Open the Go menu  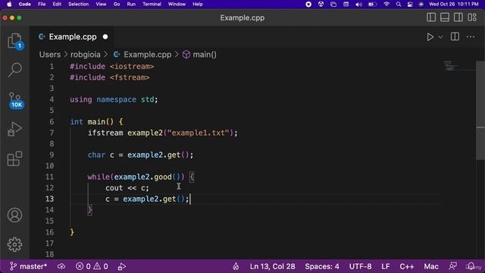[x=117, y=4]
